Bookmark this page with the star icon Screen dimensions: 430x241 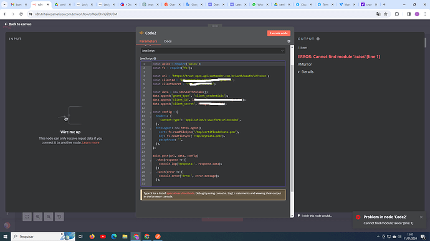point(386,14)
